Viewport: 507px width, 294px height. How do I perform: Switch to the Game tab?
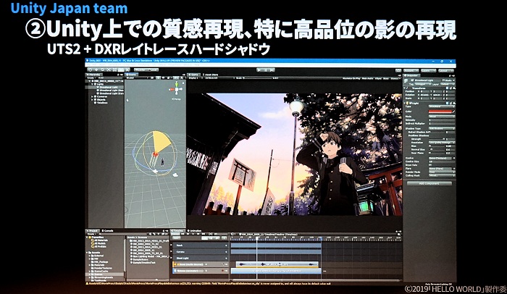pyautogui.click(x=193, y=75)
